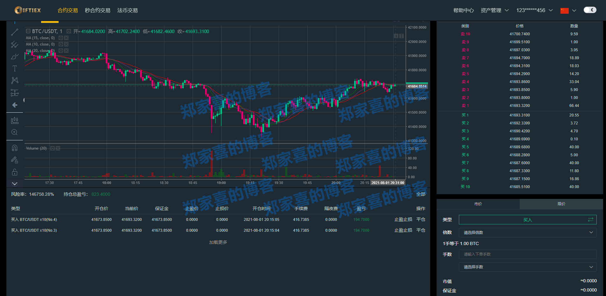Select the trend line drawing tool

click(15, 32)
